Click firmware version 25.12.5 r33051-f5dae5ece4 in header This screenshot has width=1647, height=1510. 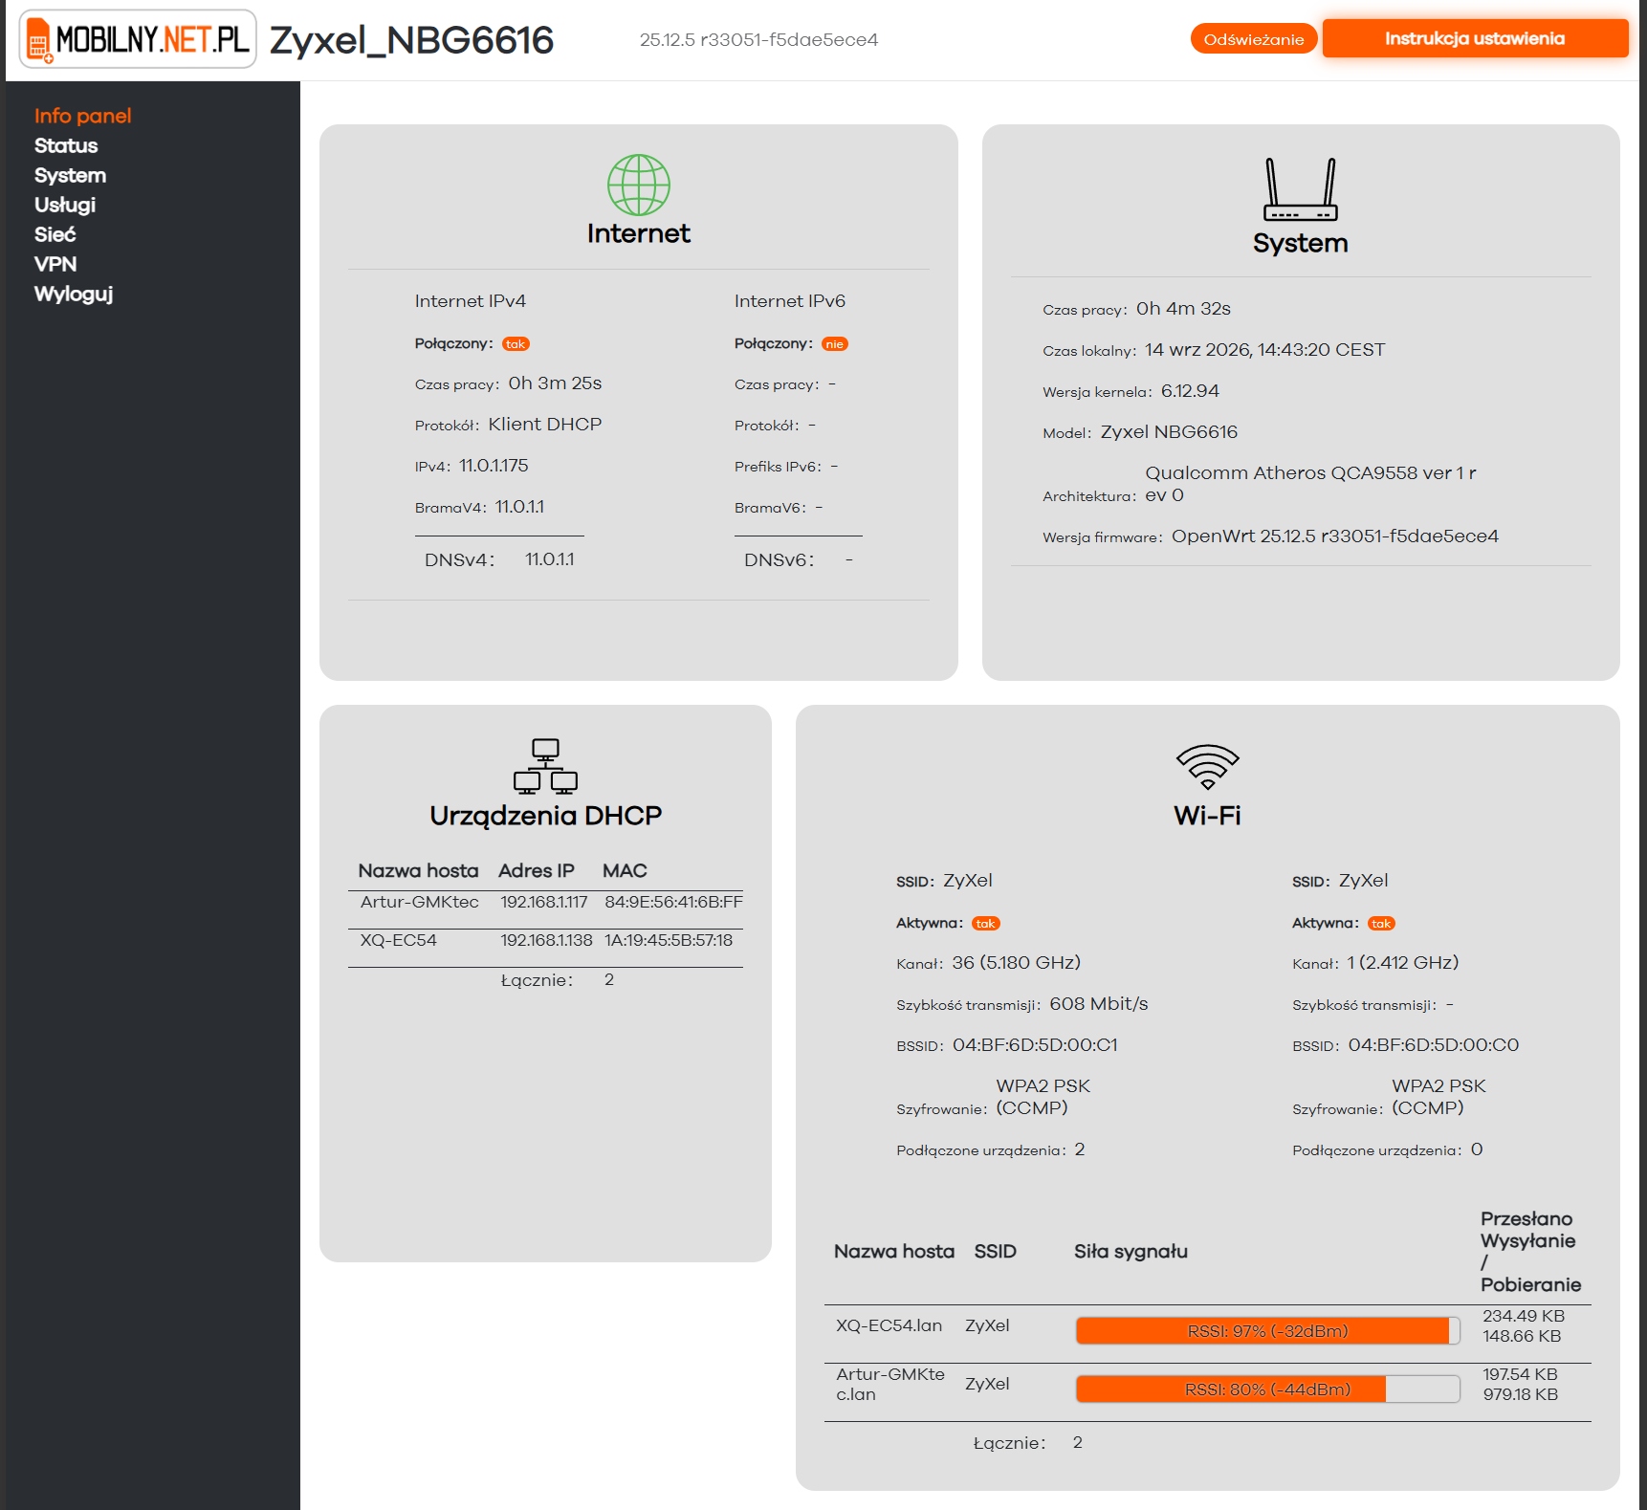point(758,40)
